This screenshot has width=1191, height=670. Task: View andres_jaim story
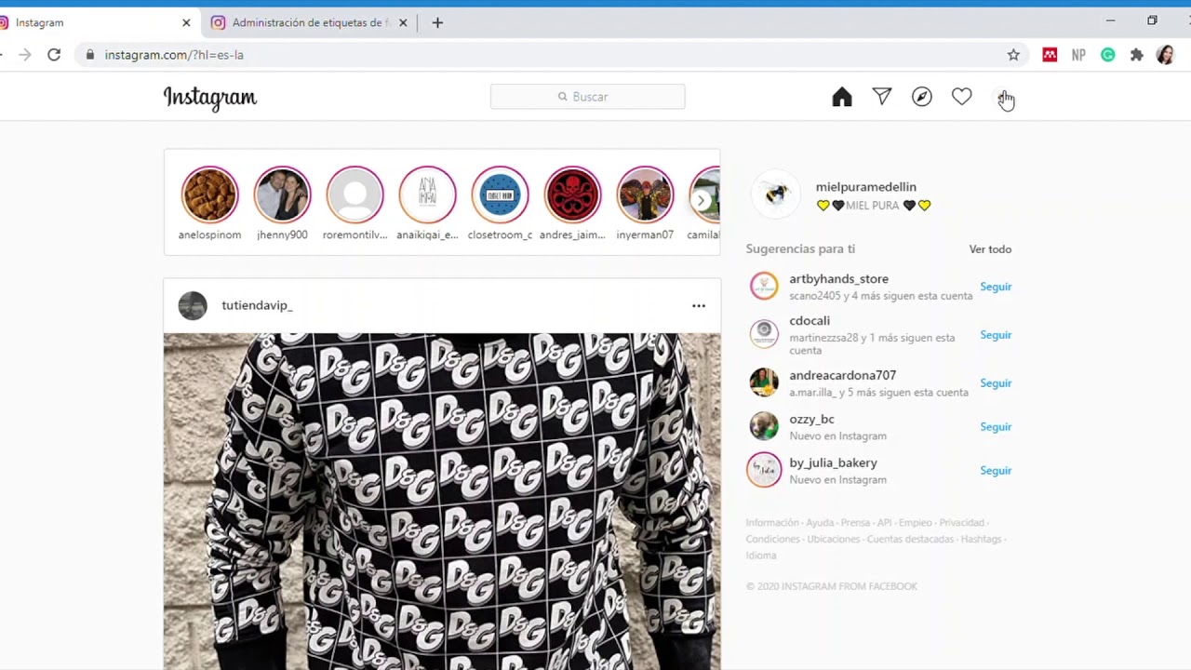click(x=572, y=194)
